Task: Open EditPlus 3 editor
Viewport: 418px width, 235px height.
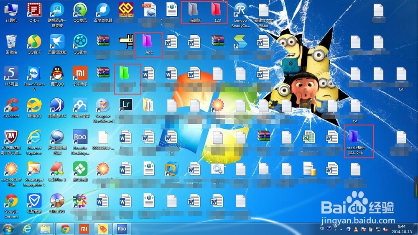Action: click(57, 172)
